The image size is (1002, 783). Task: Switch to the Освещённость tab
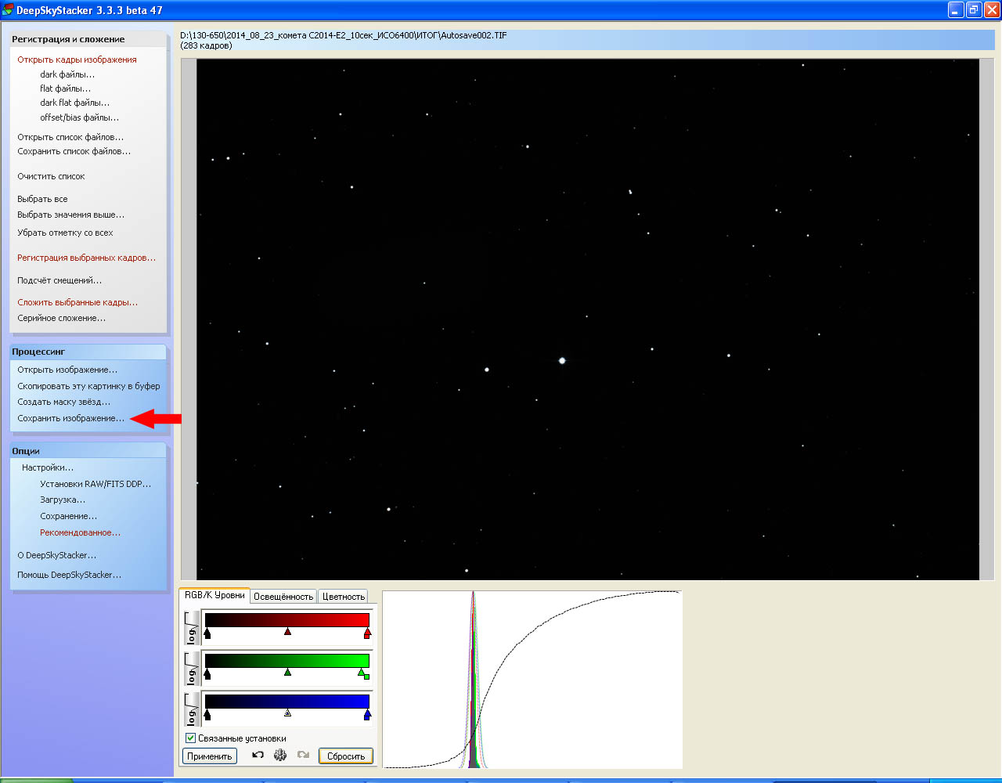click(283, 597)
